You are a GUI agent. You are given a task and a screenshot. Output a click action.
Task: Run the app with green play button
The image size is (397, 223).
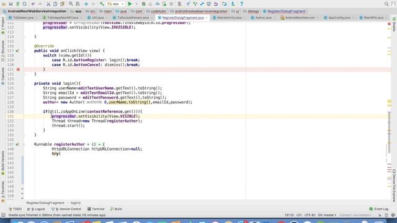pyautogui.click(x=130, y=4)
